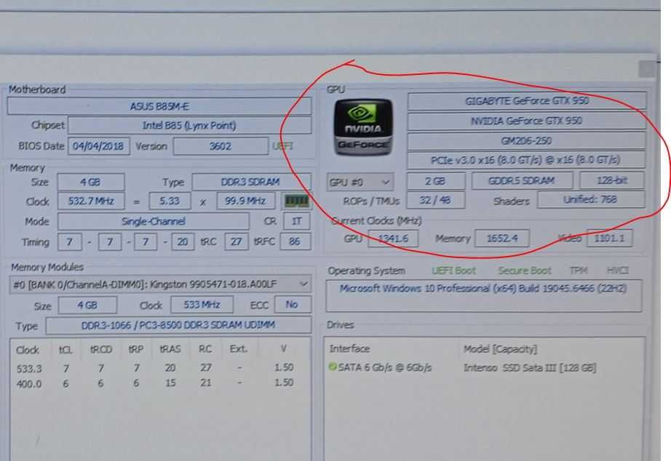The height and width of the screenshot is (461, 671).
Task: Click the tRC value 27 field
Action: 237,241
